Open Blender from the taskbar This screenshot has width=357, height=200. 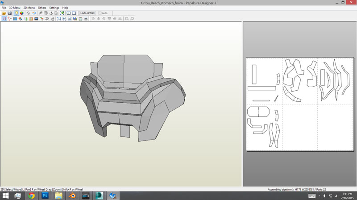coord(72,196)
